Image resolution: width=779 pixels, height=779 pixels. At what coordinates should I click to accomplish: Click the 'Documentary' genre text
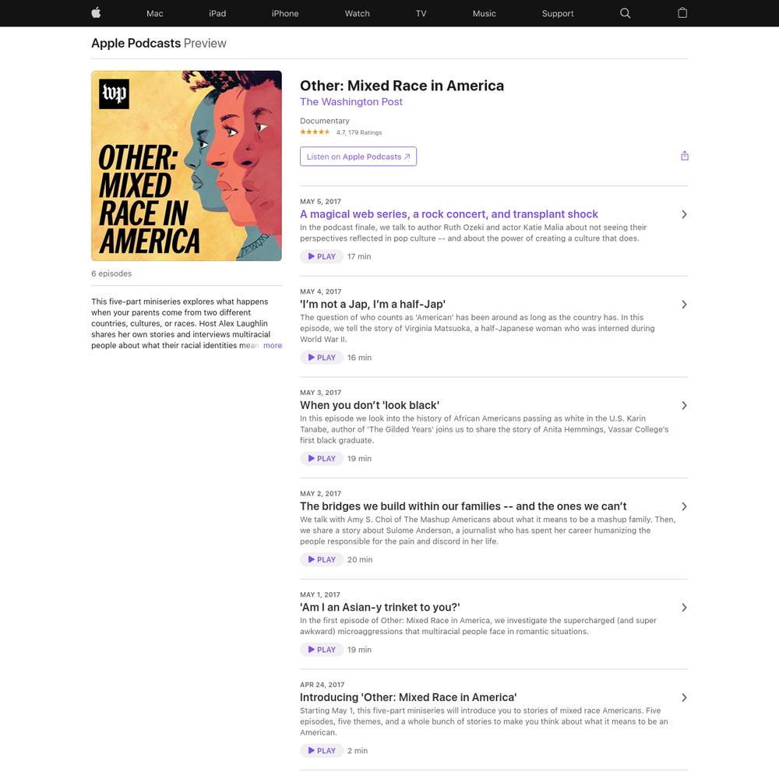tap(324, 121)
